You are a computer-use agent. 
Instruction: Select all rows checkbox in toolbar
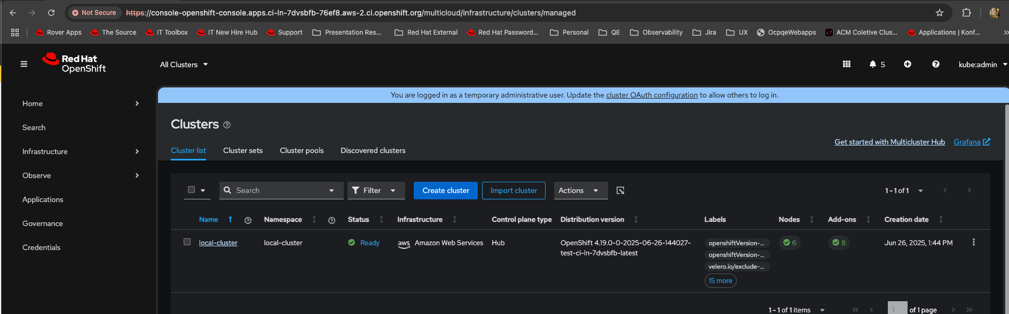[191, 190]
